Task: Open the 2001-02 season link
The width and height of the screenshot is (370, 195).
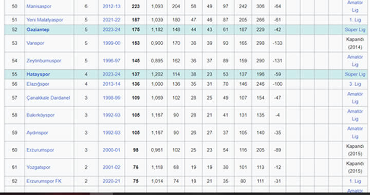Action: [x=112, y=167]
